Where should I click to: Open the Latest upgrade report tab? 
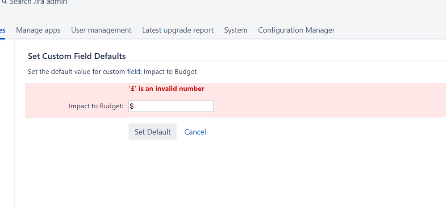[178, 30]
